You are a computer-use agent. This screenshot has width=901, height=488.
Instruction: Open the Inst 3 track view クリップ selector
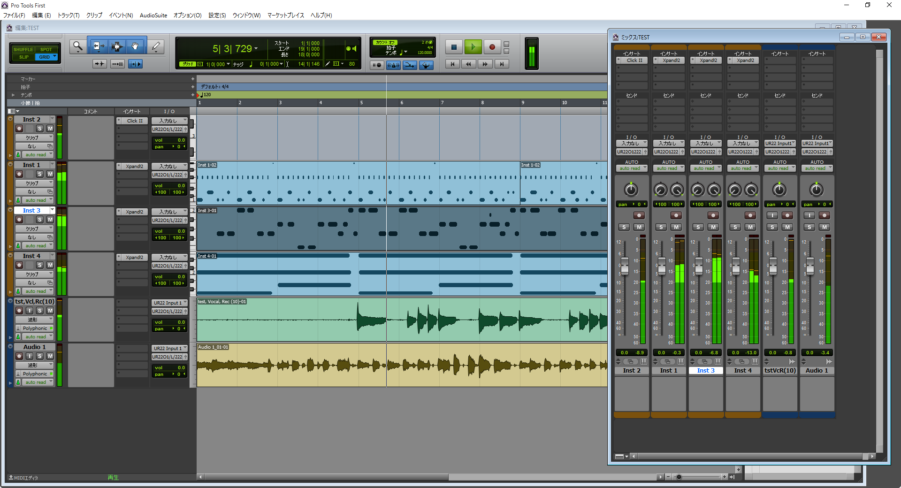click(34, 229)
